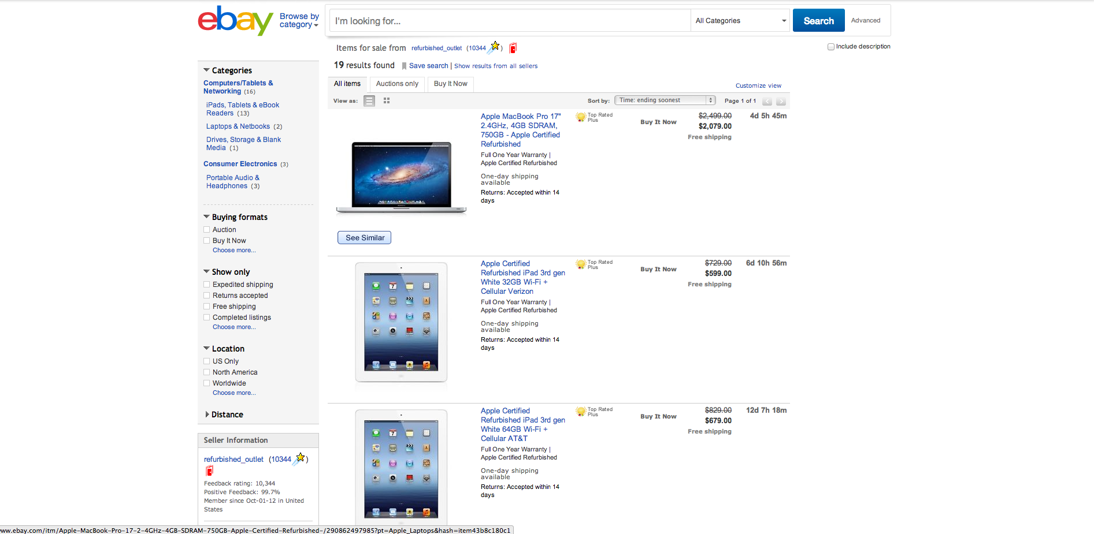Open Customize view link
This screenshot has height=534, width=1094.
coord(758,86)
